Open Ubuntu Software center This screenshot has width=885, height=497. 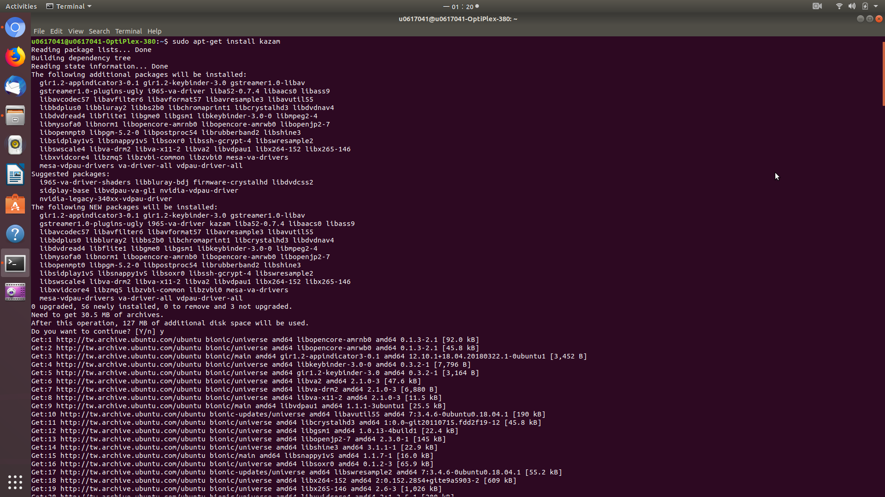15,204
